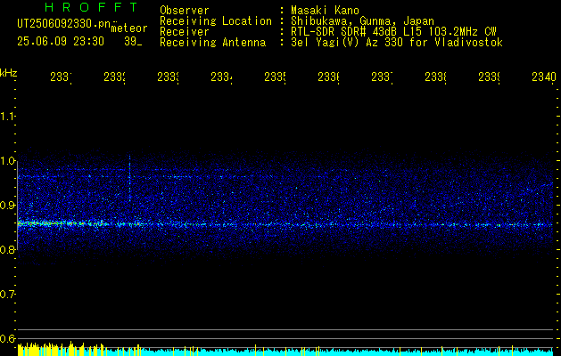This screenshot has width=561, height=356.
Task: Click the 2337 time axis label
Action: pyautogui.click(x=382, y=77)
